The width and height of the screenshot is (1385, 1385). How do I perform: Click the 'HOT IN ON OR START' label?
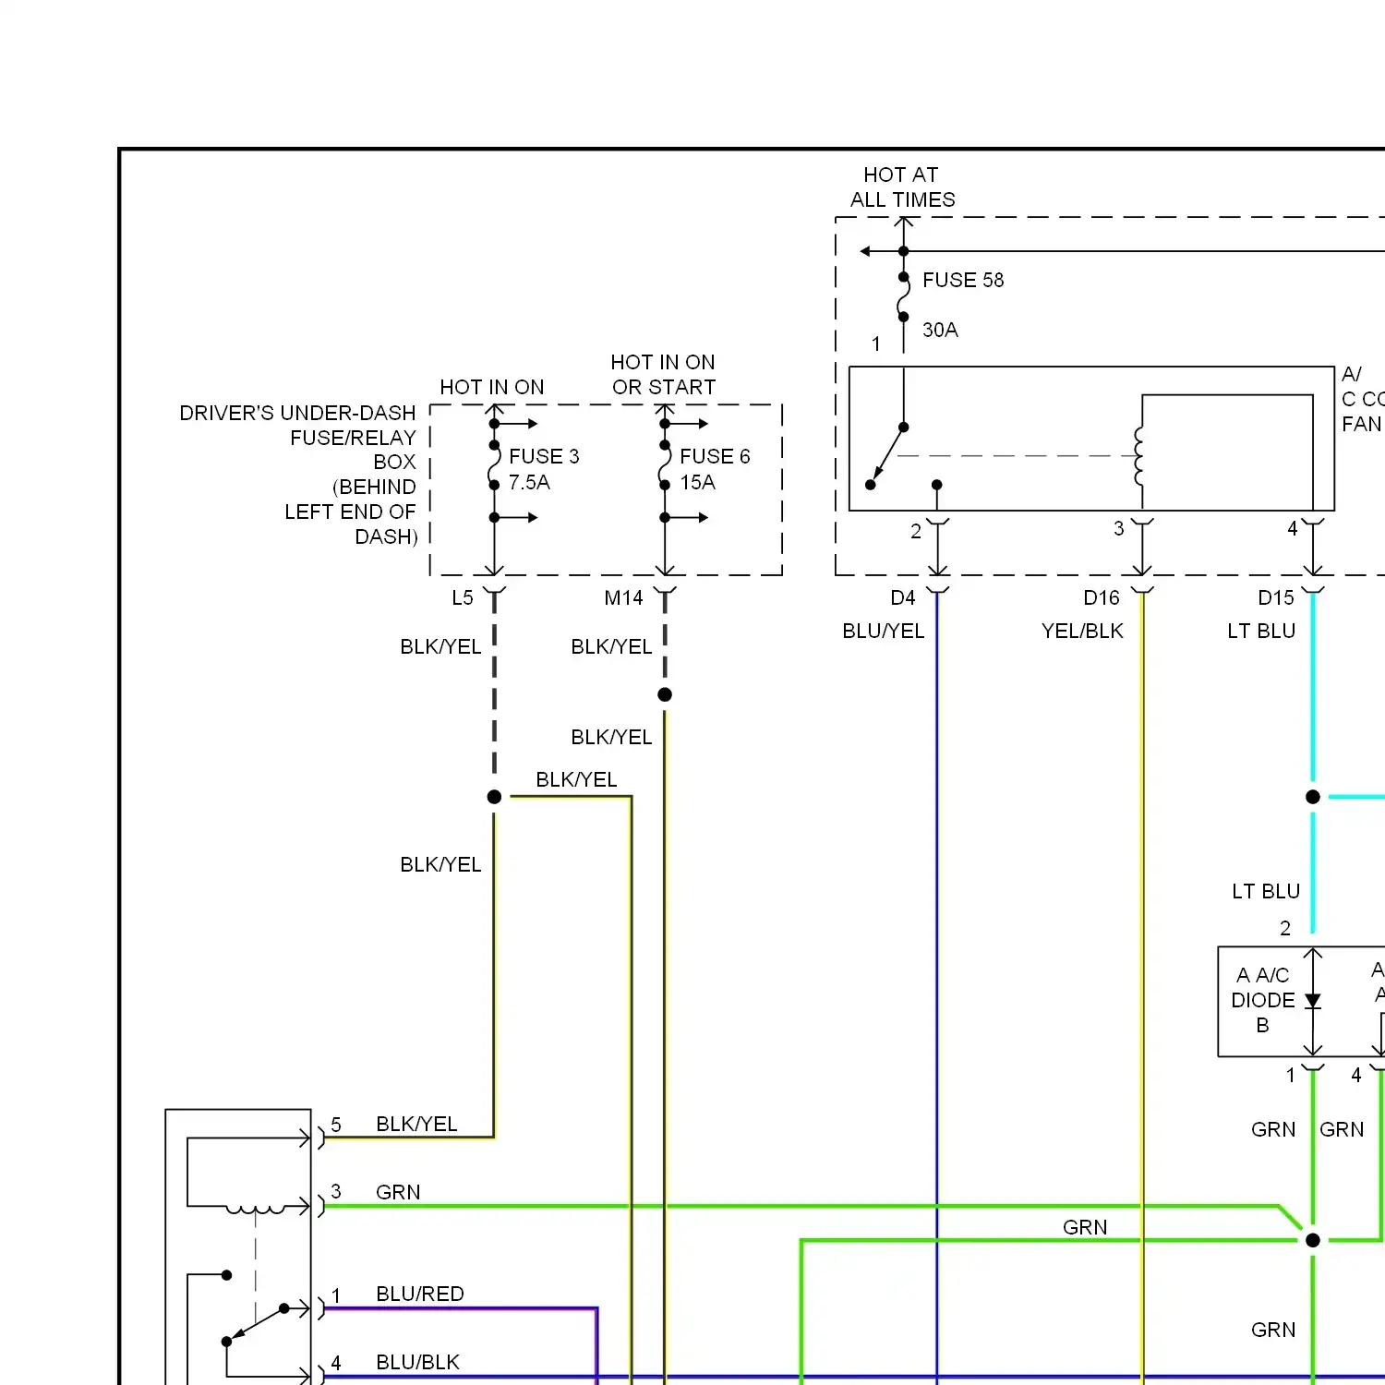pos(663,375)
